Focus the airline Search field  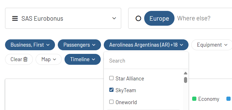pos(146,61)
